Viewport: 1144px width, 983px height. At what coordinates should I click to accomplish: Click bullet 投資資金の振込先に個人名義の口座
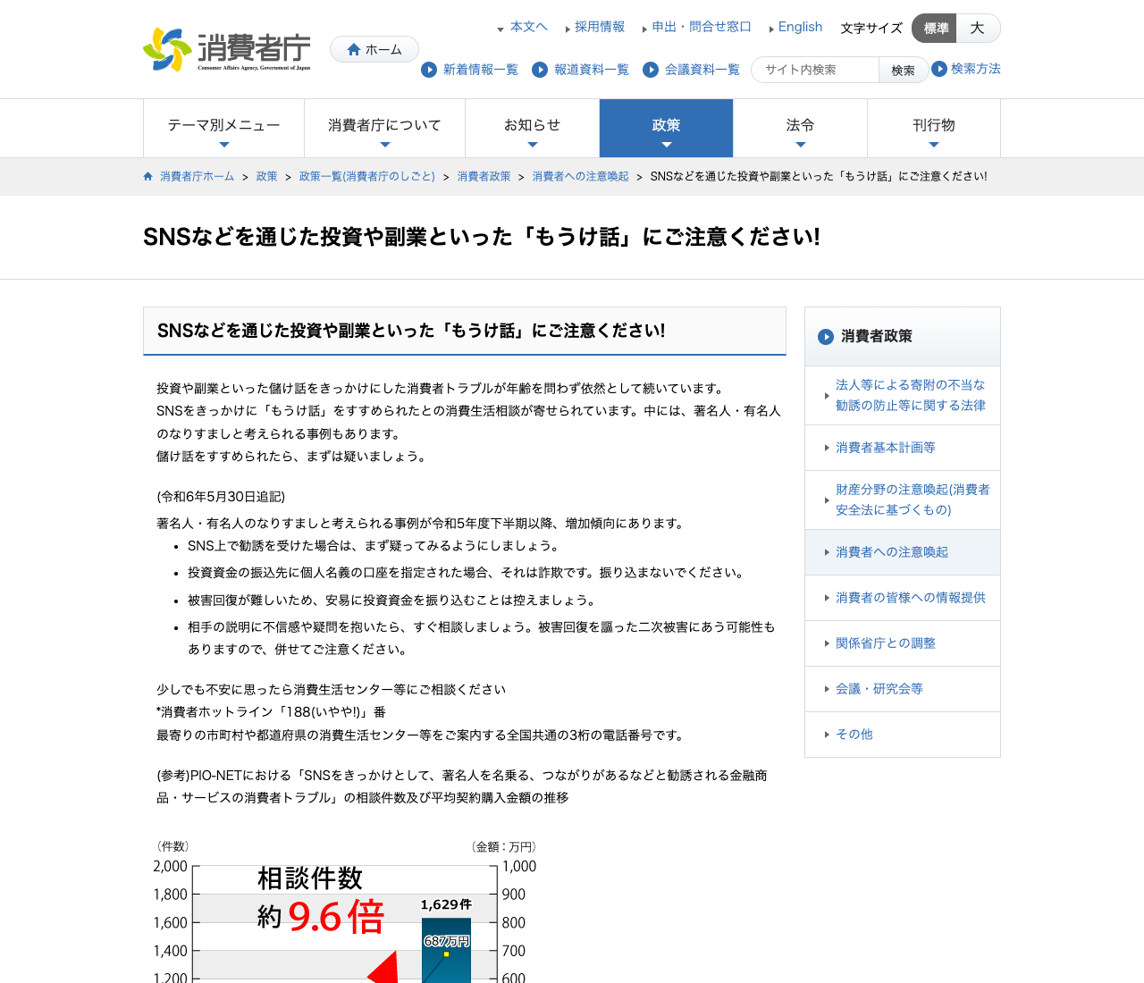pos(467,573)
